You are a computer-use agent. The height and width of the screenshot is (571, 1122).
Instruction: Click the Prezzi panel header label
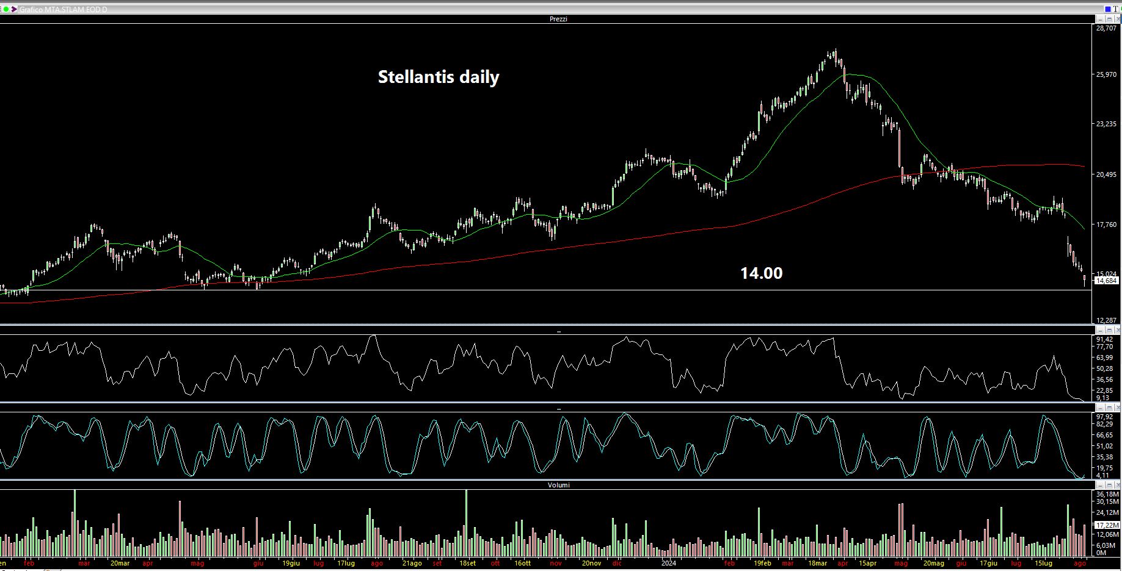coord(558,19)
